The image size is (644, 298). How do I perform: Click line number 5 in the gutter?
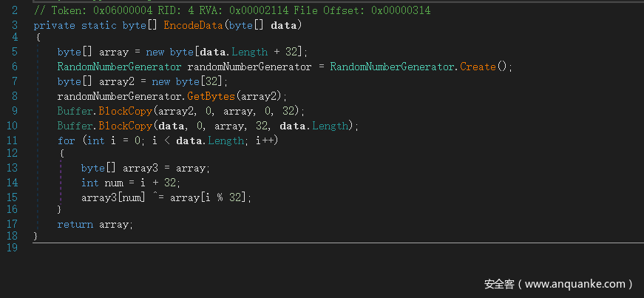(15, 52)
